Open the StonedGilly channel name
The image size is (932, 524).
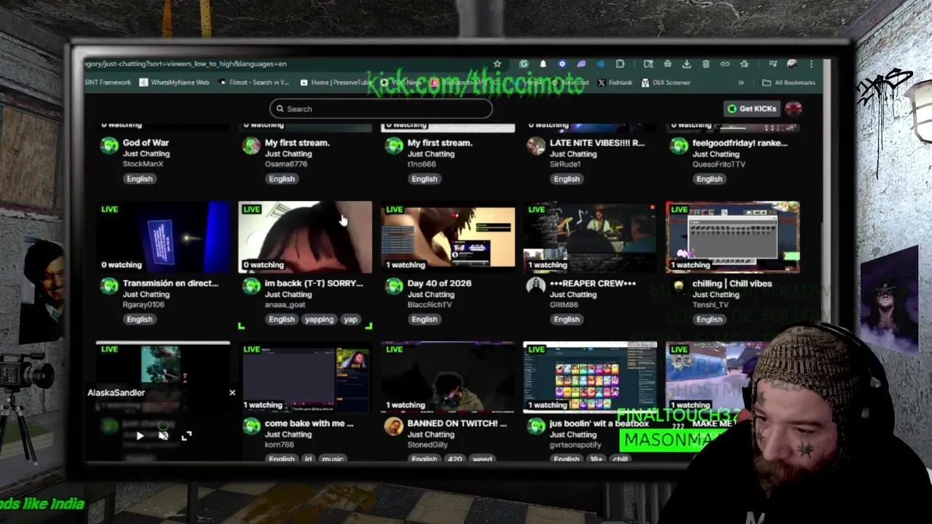(428, 445)
